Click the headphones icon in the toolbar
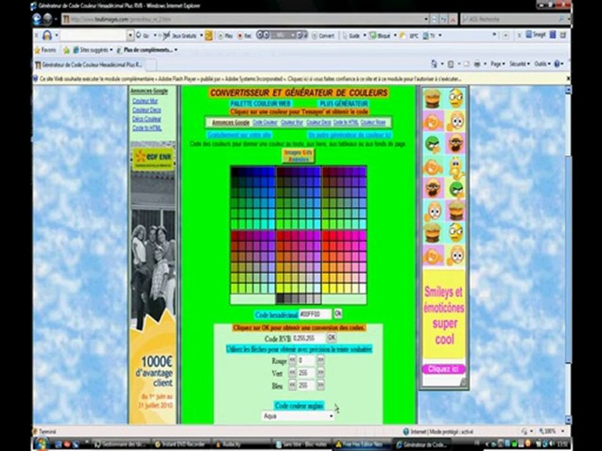The width and height of the screenshot is (602, 451). 47,35
